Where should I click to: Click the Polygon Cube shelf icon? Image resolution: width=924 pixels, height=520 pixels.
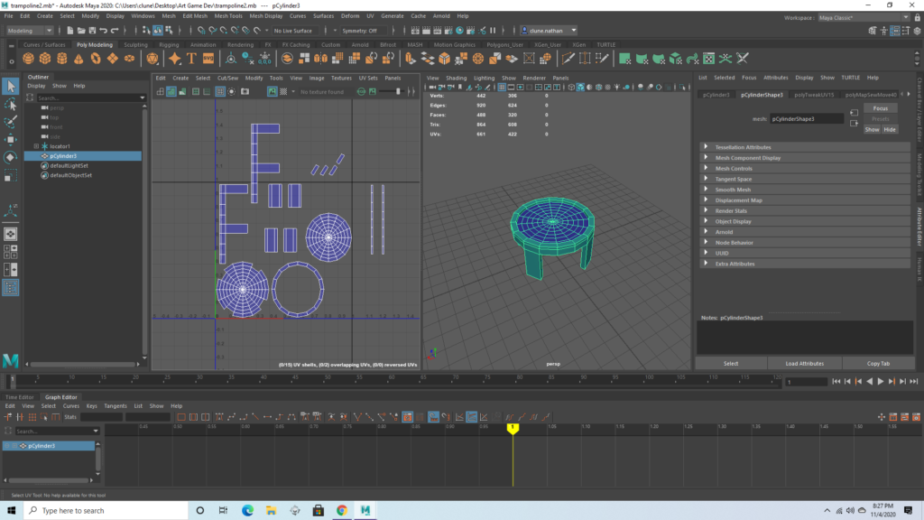tap(47, 59)
